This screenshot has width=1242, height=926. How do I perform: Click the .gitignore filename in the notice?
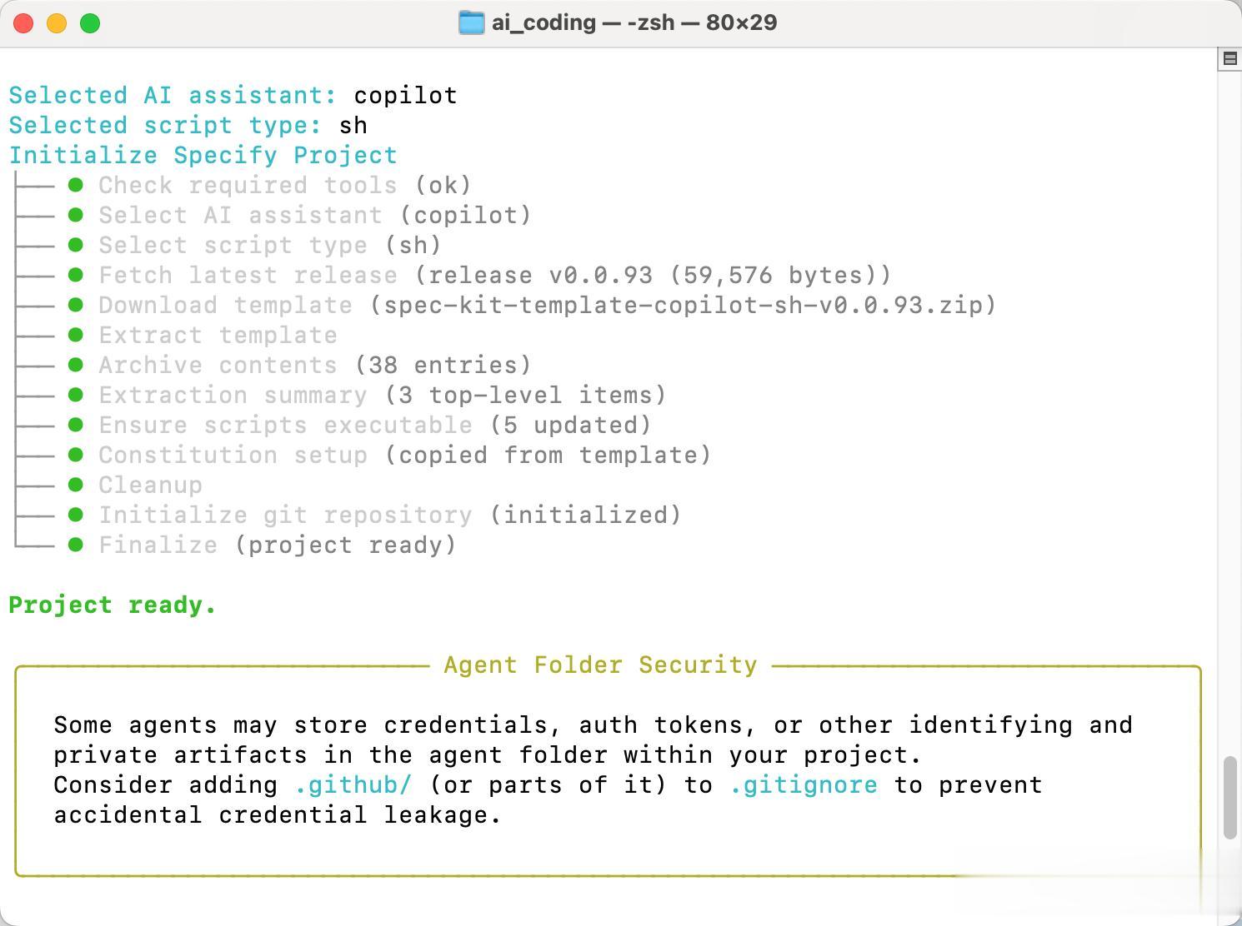pos(804,785)
